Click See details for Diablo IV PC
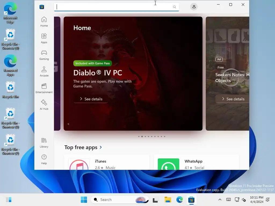Image resolution: width=275 pixels, height=206 pixels. coord(91,99)
